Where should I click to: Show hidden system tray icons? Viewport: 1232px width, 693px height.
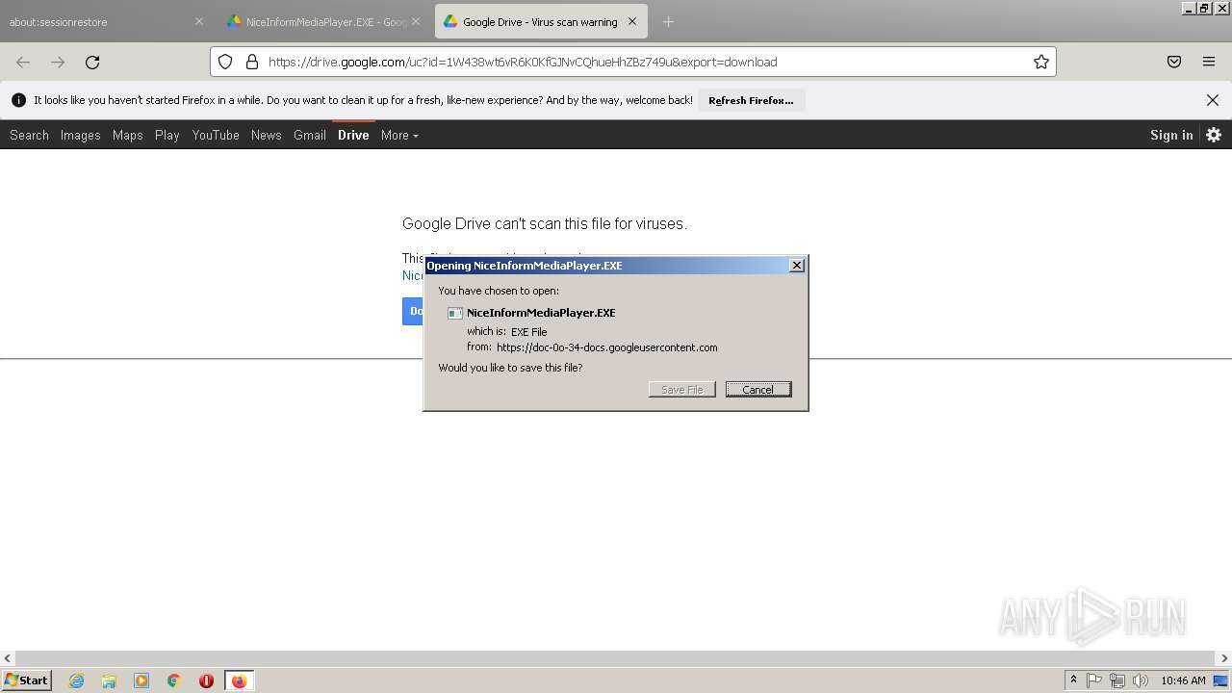point(1073,680)
